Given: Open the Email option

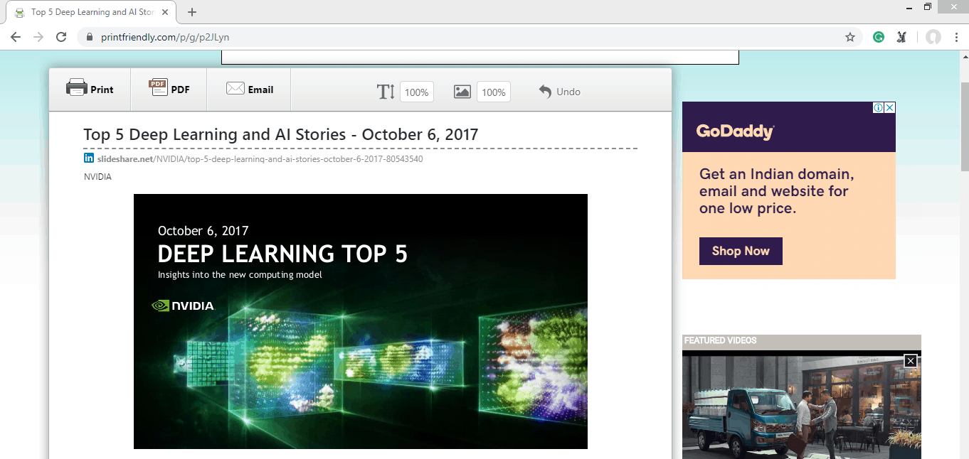Looking at the screenshot, I should pyautogui.click(x=250, y=90).
